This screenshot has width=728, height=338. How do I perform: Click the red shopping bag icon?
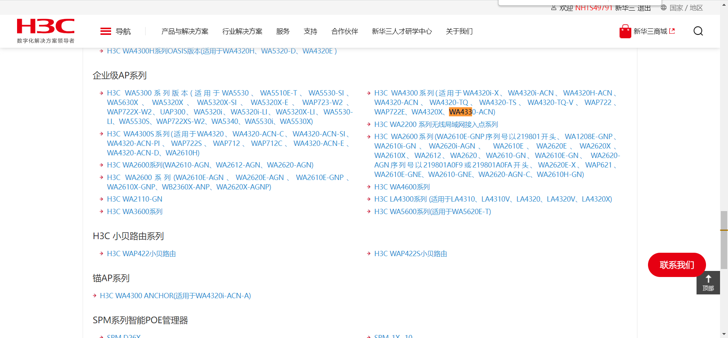click(x=625, y=31)
